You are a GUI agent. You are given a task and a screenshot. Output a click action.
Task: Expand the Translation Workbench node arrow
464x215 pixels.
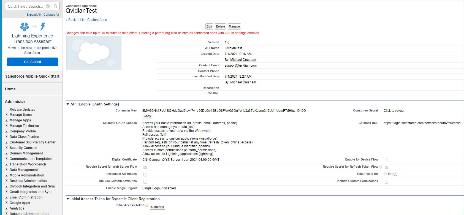pyautogui.click(x=7, y=164)
